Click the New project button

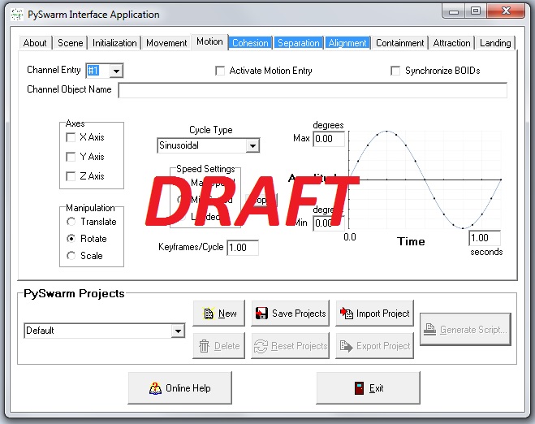pos(218,313)
